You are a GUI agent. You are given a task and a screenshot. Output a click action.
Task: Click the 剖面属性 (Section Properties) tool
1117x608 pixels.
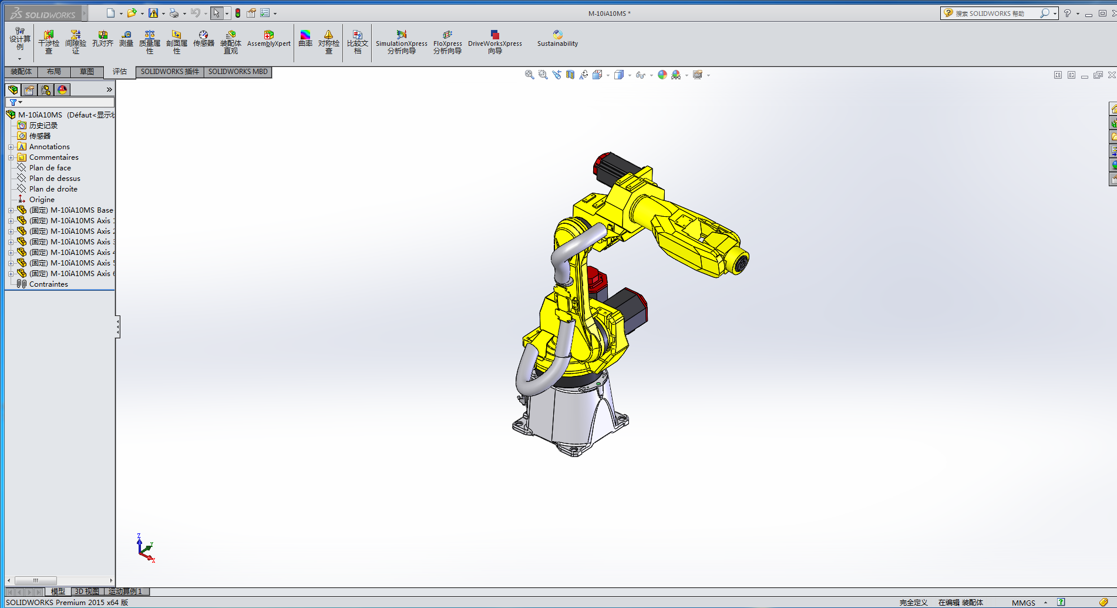pyautogui.click(x=176, y=40)
